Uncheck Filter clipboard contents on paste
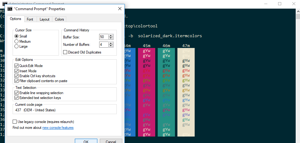Viewport: 300px width, 143px height. (17, 81)
